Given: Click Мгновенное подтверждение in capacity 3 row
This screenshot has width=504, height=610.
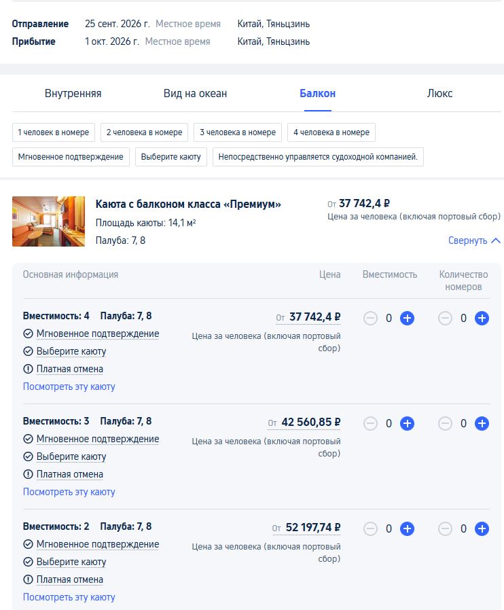Looking at the screenshot, I should (x=98, y=439).
